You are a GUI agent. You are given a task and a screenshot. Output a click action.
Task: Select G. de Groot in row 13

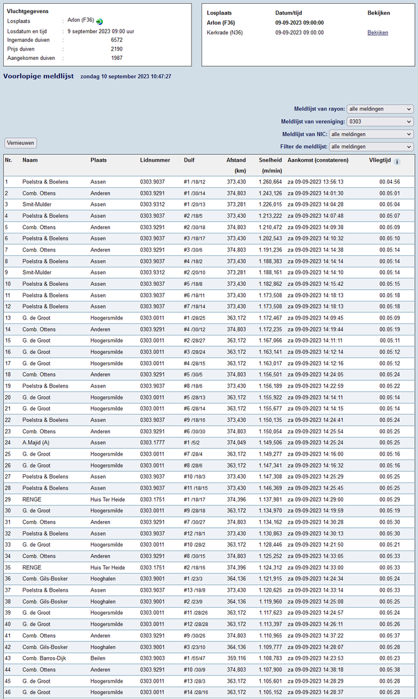36,318
